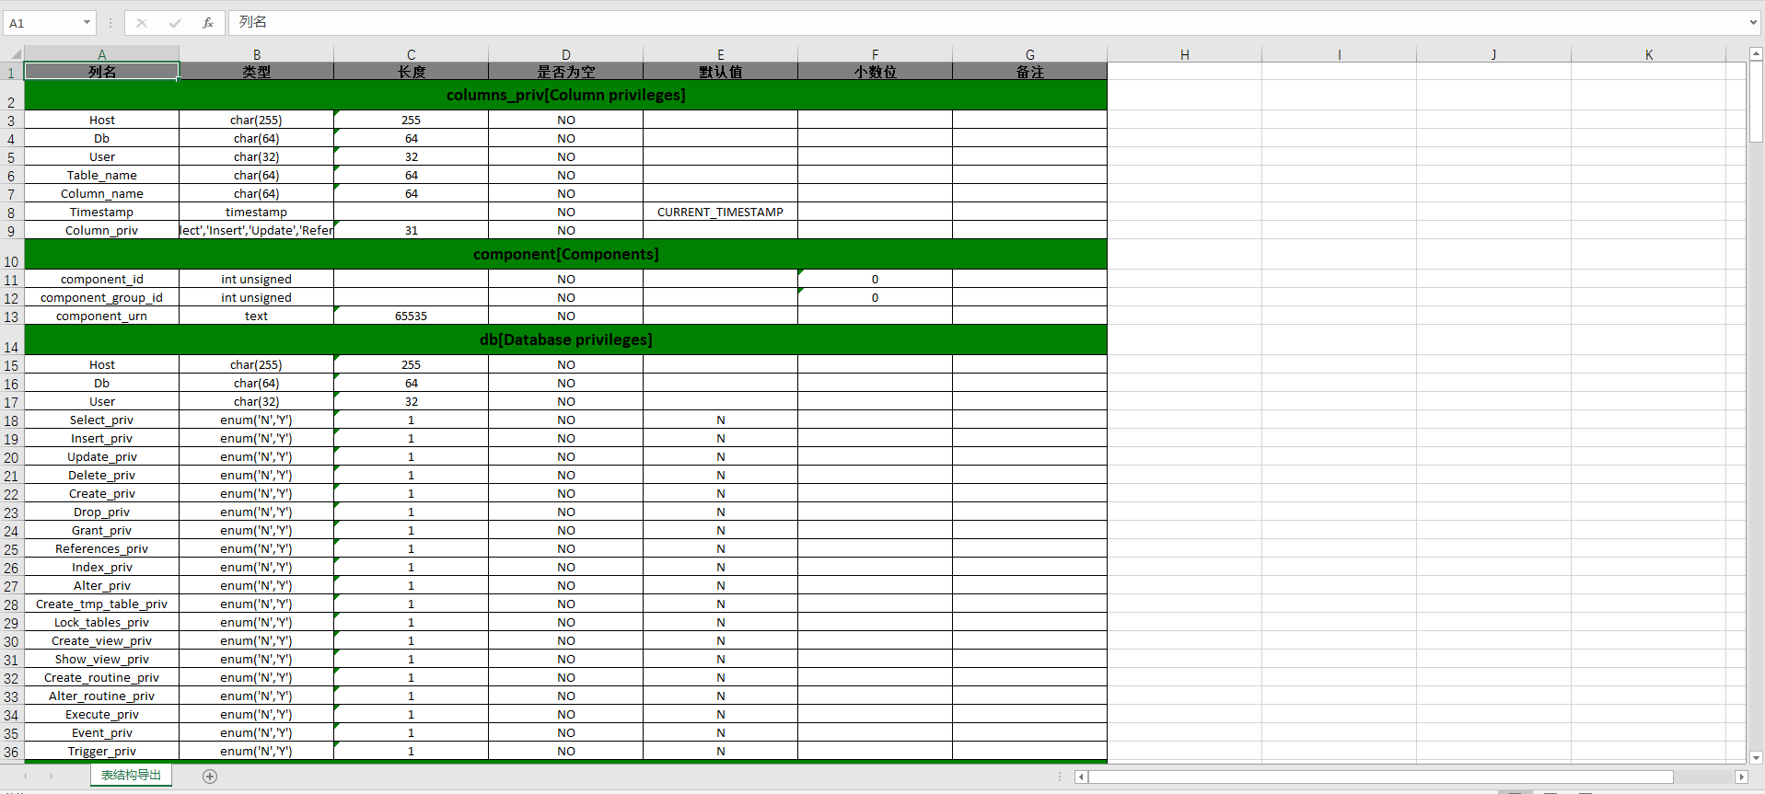Click the vertical scrollbar thumb
This screenshot has height=794, width=1765.
coord(1756,102)
